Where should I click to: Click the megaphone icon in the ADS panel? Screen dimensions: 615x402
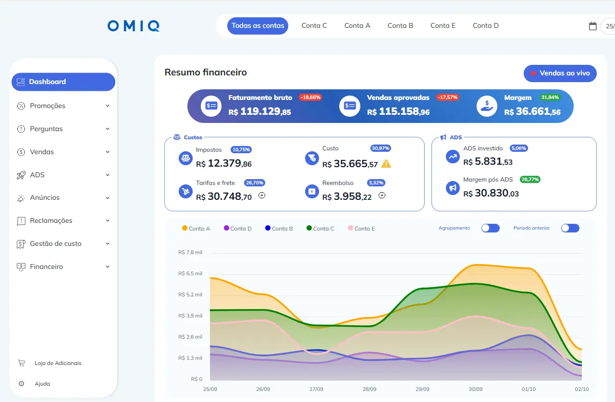(452, 188)
